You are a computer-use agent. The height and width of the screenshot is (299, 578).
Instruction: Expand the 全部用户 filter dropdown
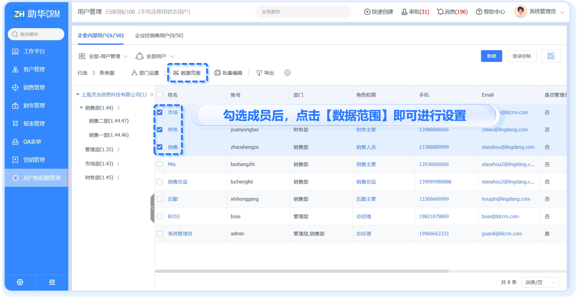(x=155, y=56)
